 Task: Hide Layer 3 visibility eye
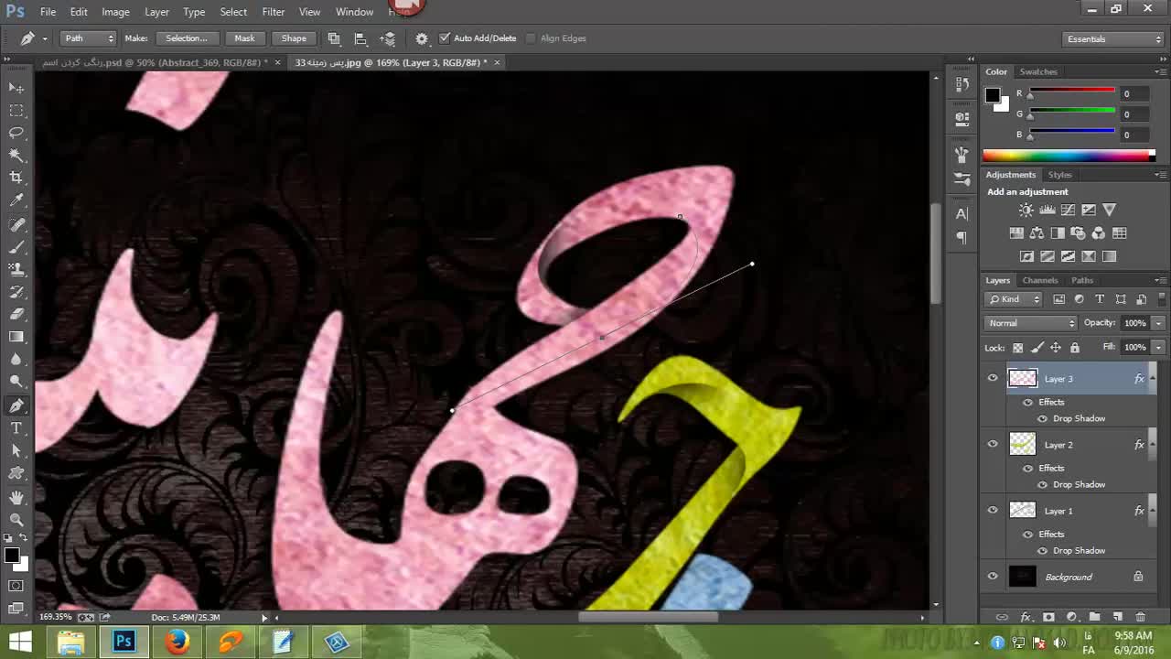coord(993,378)
